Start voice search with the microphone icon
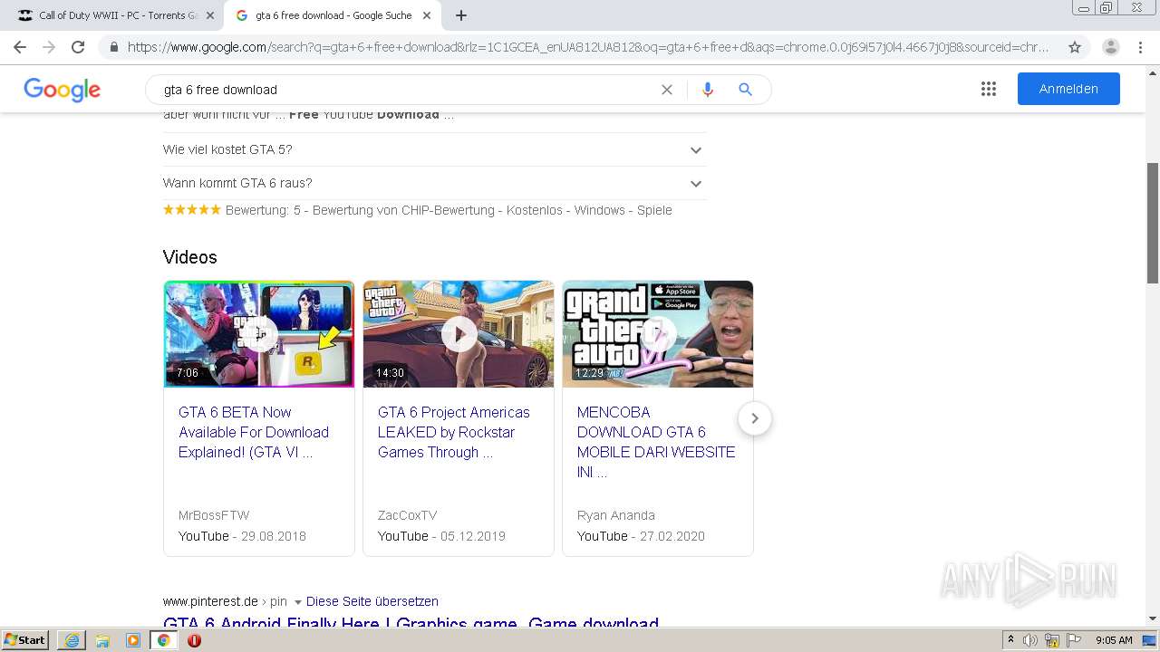1160x652 pixels. coord(708,90)
